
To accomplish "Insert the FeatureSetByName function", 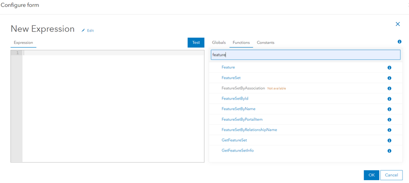I will [238, 109].
